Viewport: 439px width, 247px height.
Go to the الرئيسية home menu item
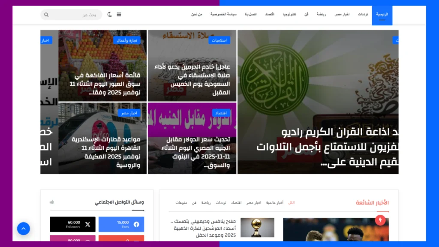[382, 15]
